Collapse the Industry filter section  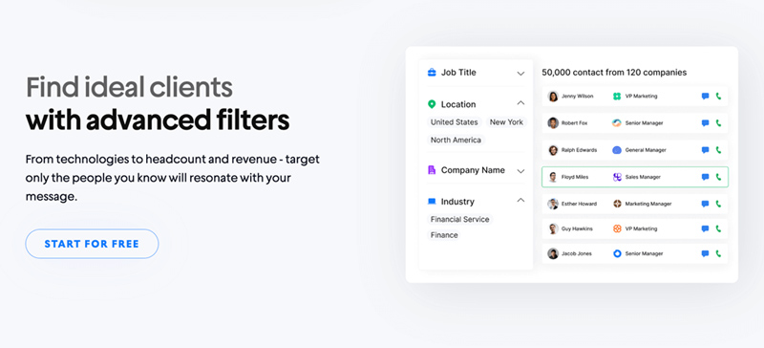coord(520,200)
